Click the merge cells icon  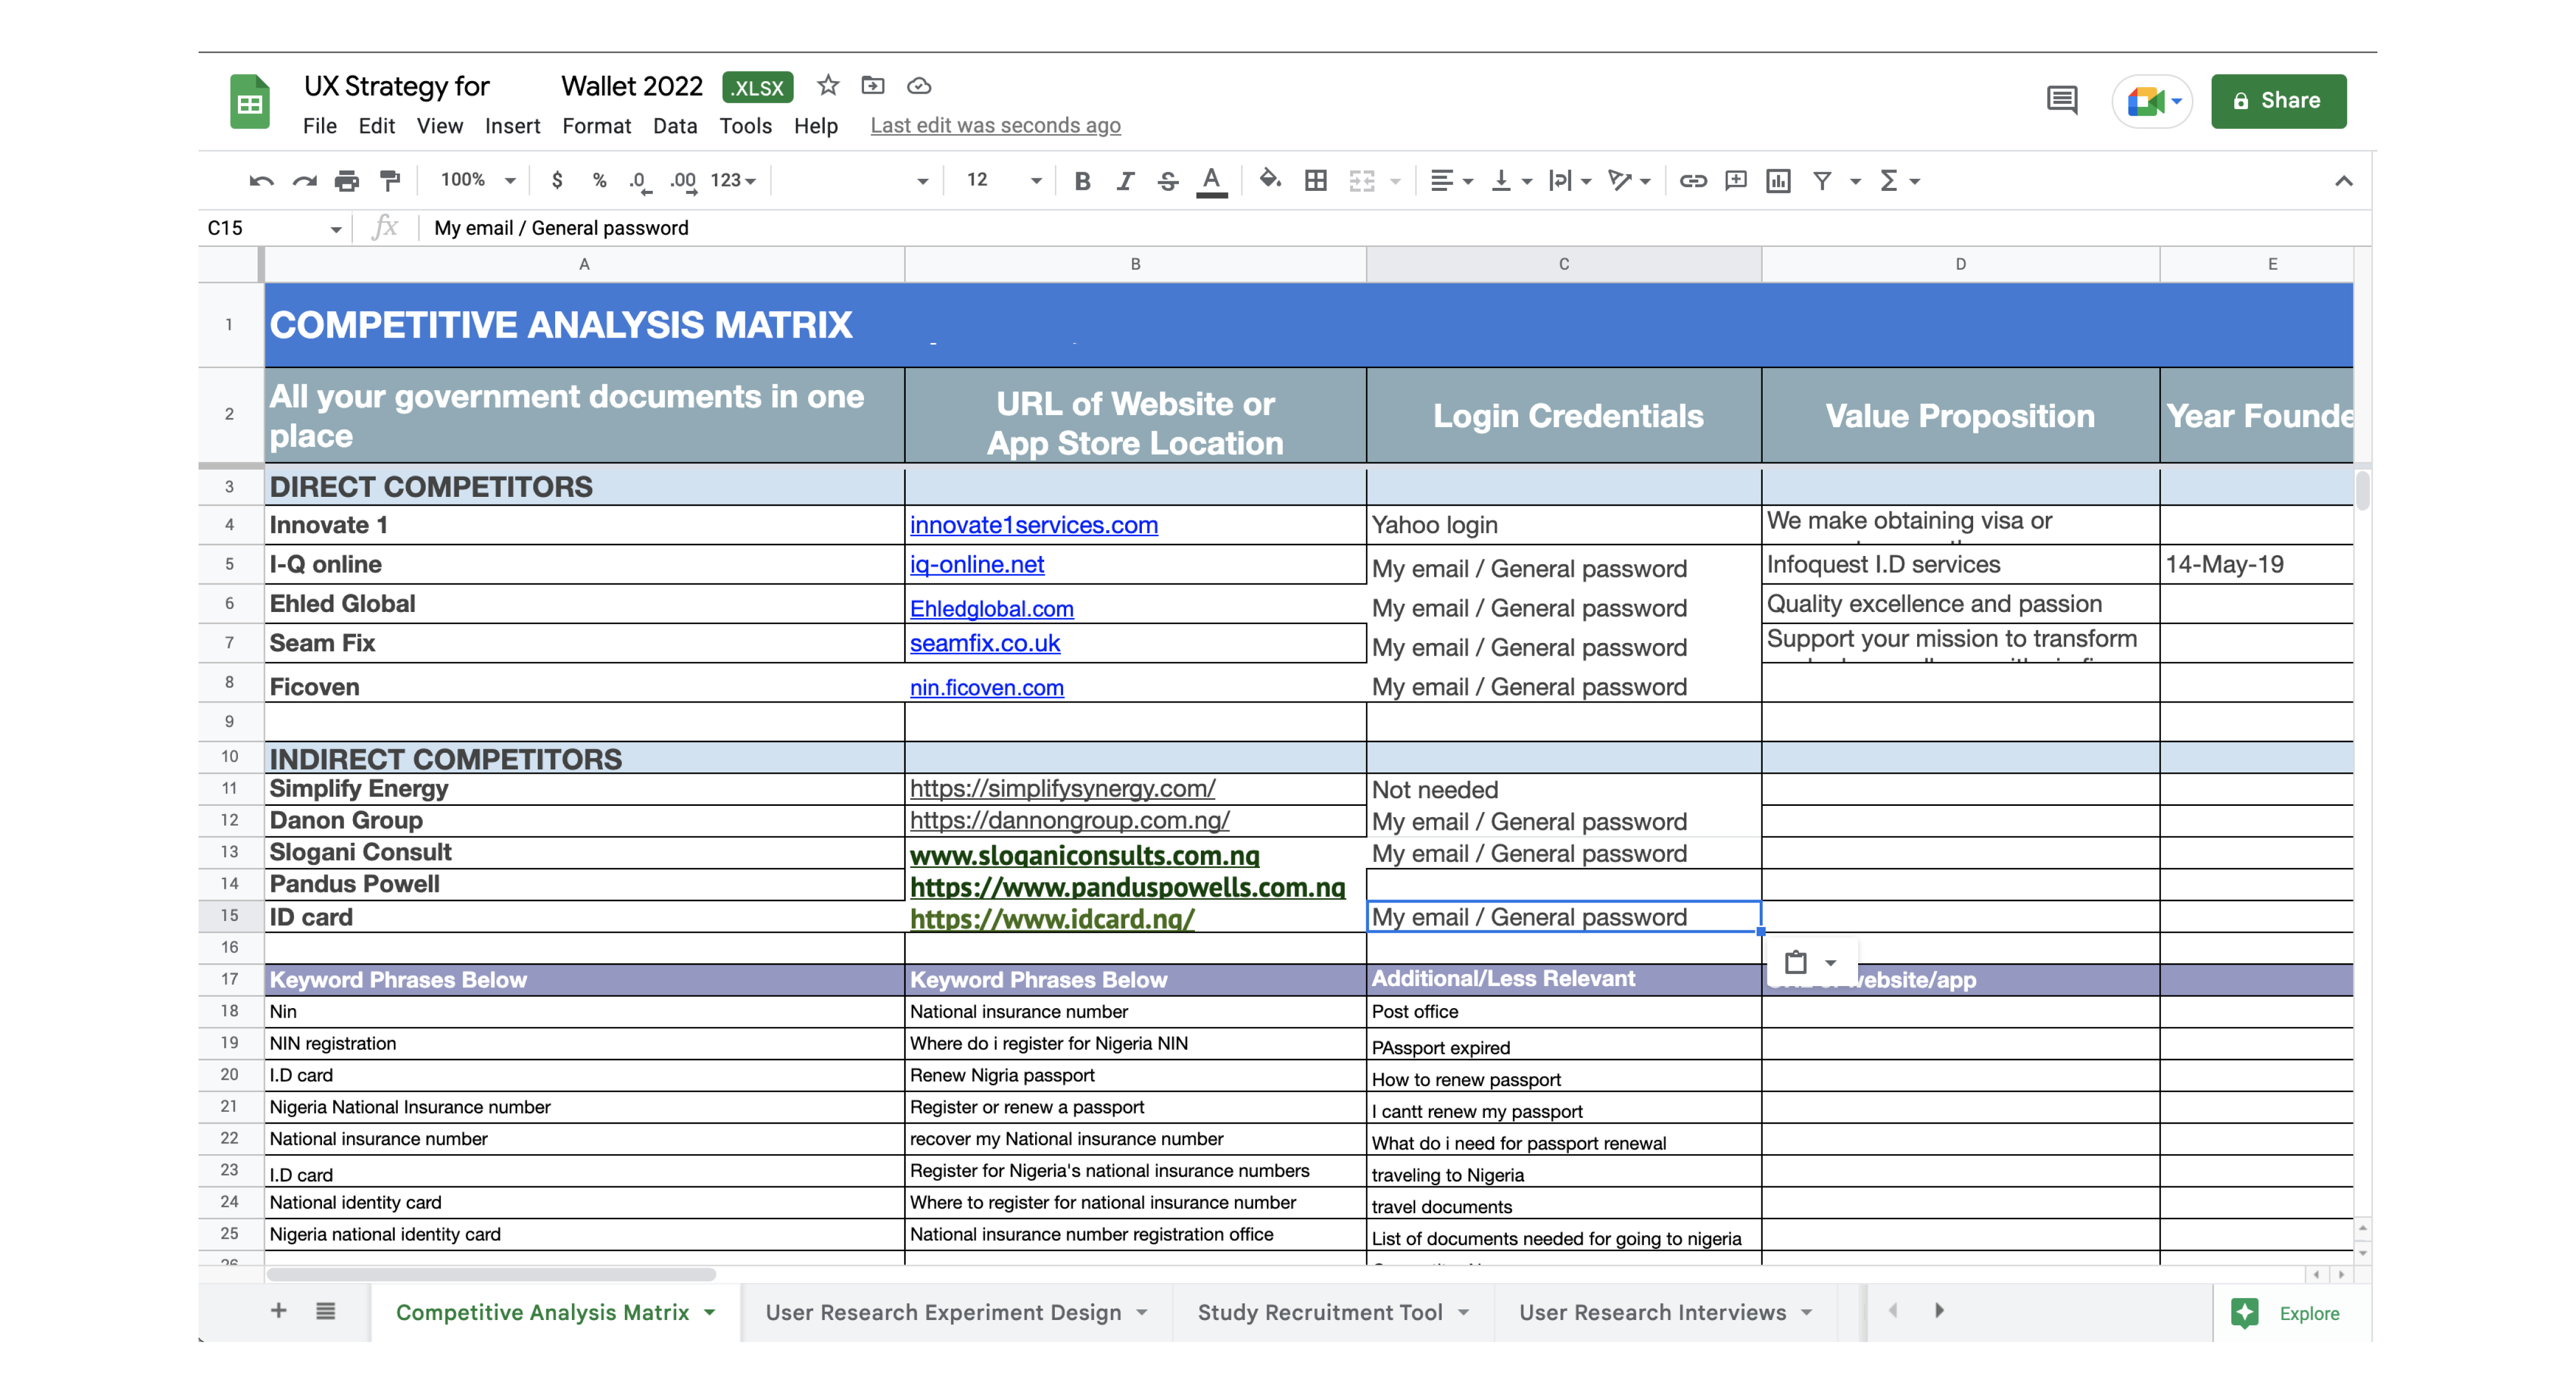pyautogui.click(x=1362, y=181)
